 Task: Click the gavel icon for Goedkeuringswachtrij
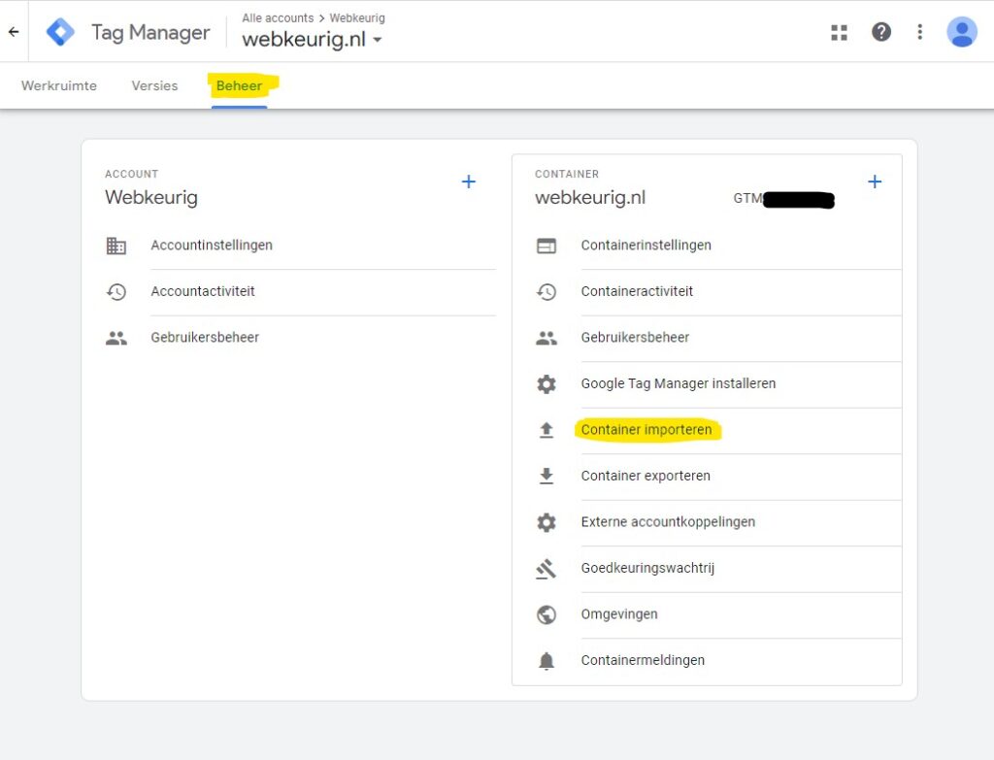[x=547, y=569]
